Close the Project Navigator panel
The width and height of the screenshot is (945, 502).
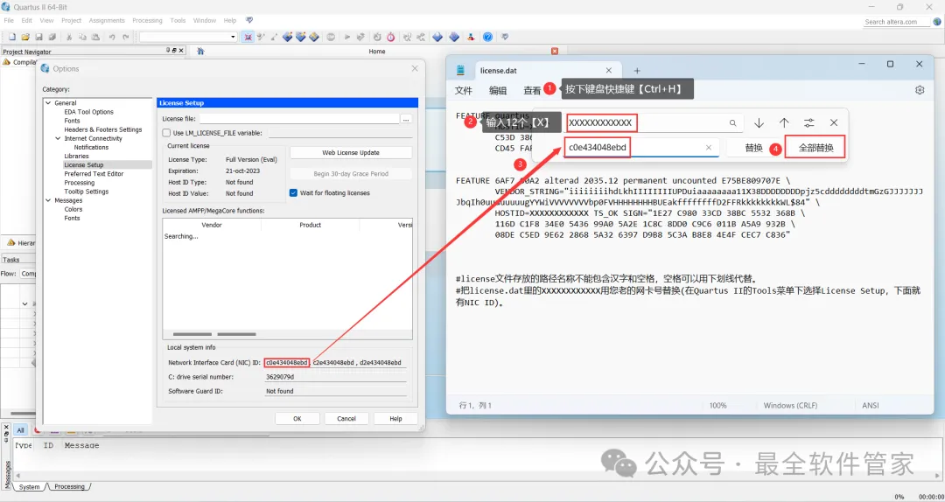181,52
